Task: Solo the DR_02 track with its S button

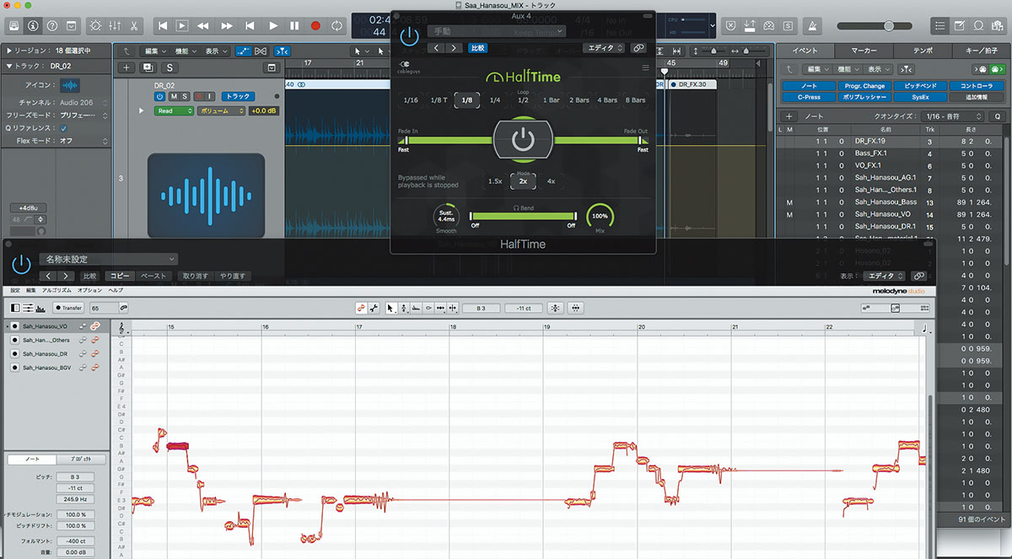Action: 186,96
